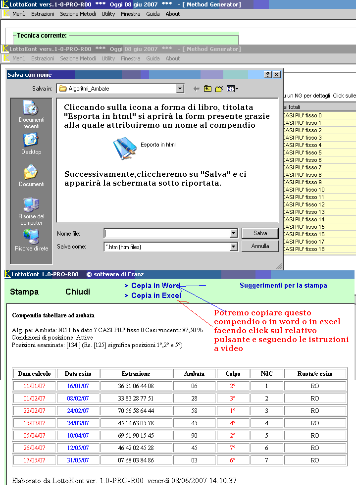Click the Salva button

260,233
